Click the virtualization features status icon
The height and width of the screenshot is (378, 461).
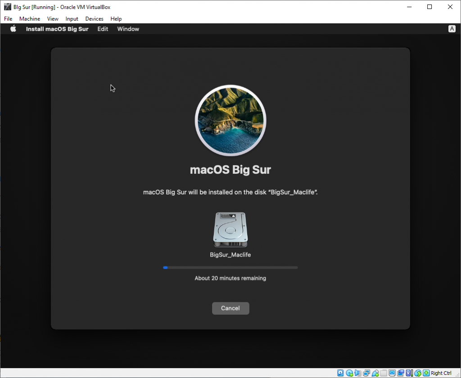(408, 373)
